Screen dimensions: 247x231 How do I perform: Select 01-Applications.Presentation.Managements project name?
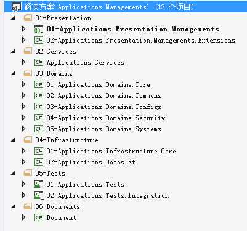pyautogui.click(x=132, y=29)
